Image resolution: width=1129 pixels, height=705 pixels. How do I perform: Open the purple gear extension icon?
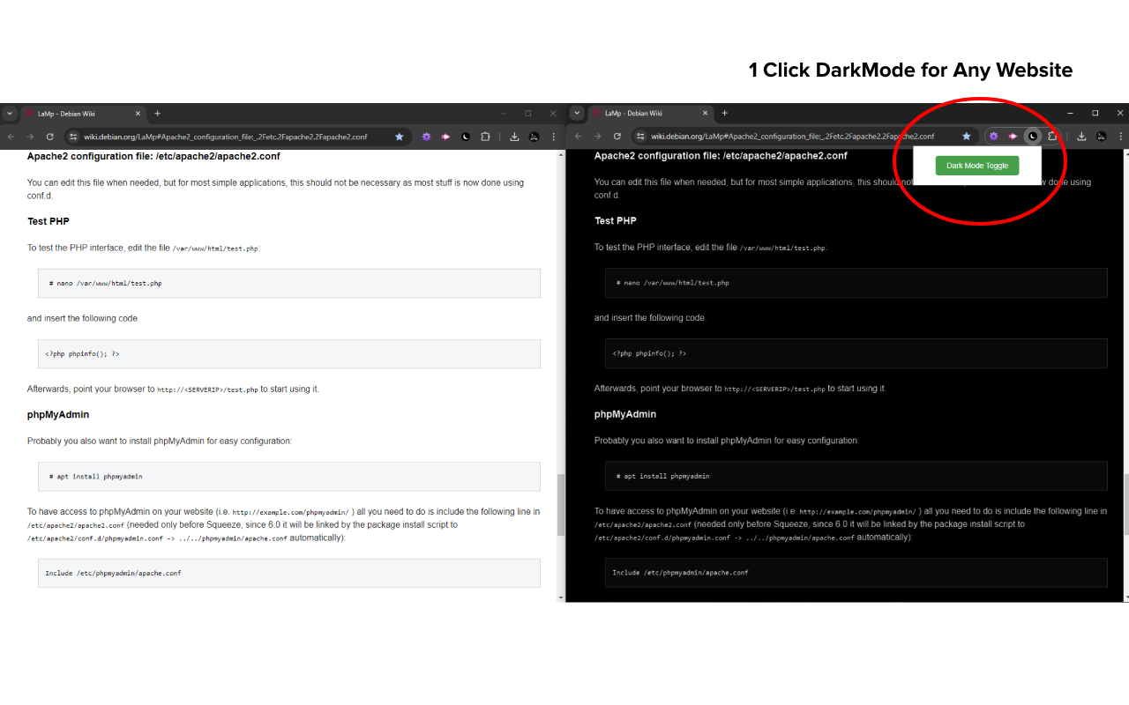[426, 136]
